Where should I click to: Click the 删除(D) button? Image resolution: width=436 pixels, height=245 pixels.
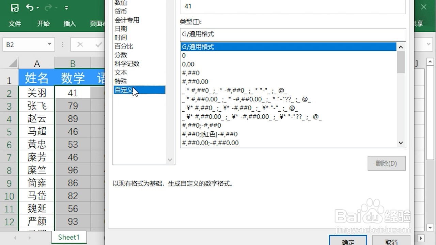[x=386, y=163]
